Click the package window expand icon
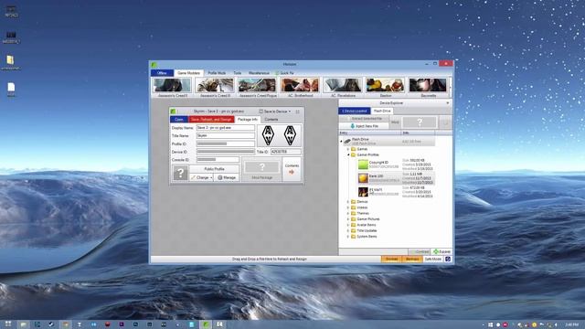 (x=297, y=111)
